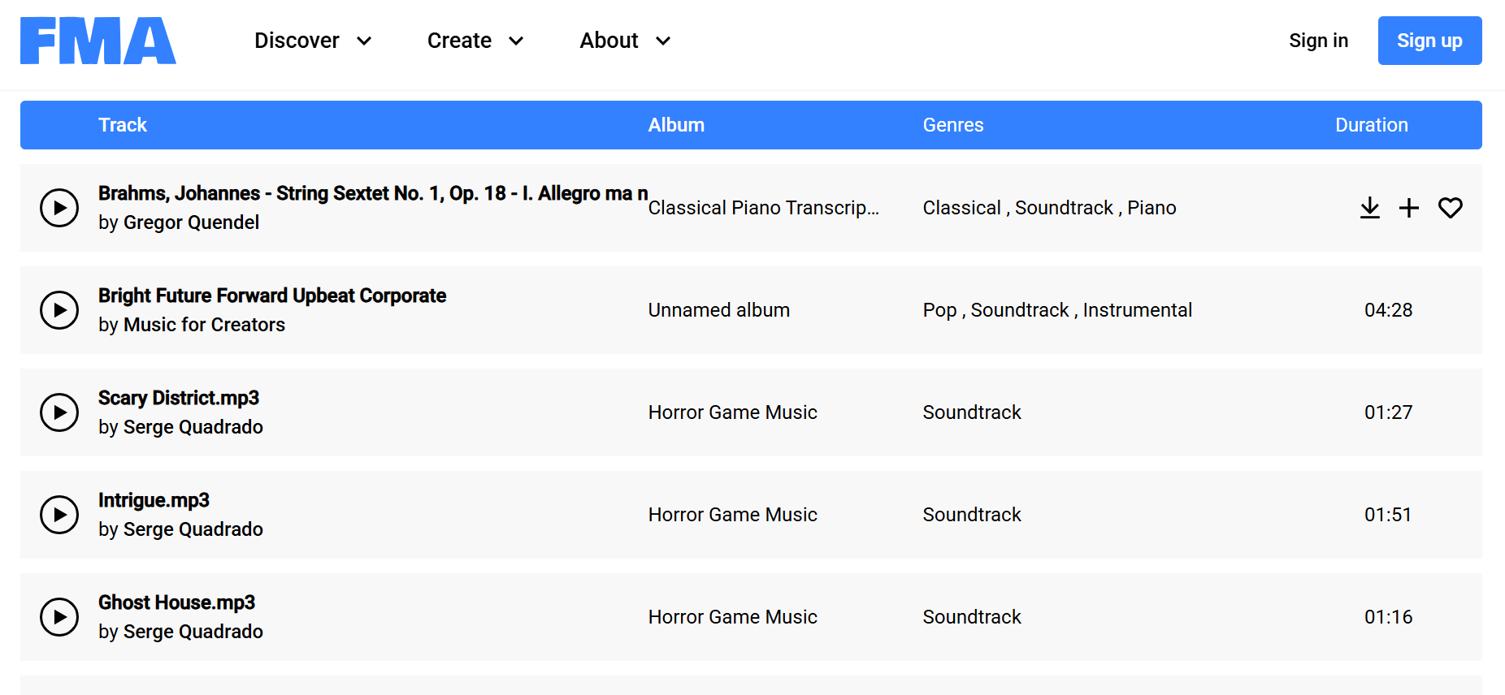Open the Classical Piano Transcriptions album

[x=763, y=208]
